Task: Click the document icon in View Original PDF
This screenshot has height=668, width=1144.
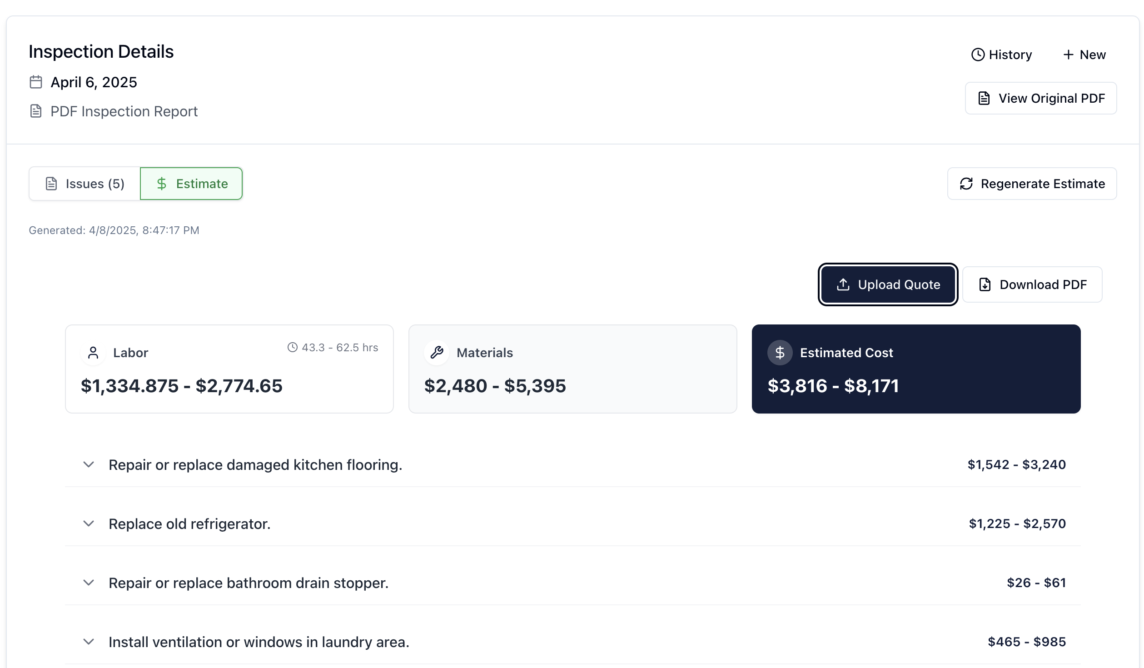Action: click(984, 98)
